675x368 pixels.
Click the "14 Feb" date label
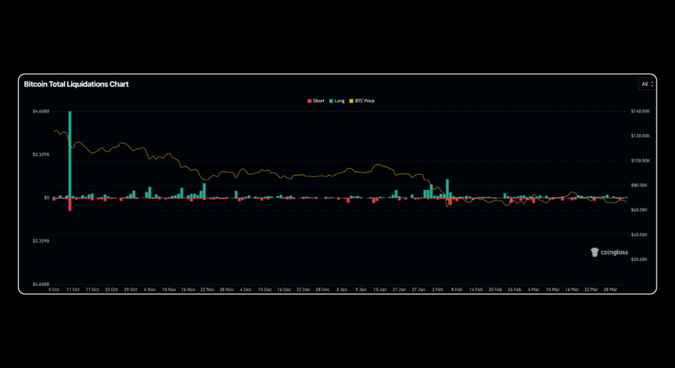476,290
